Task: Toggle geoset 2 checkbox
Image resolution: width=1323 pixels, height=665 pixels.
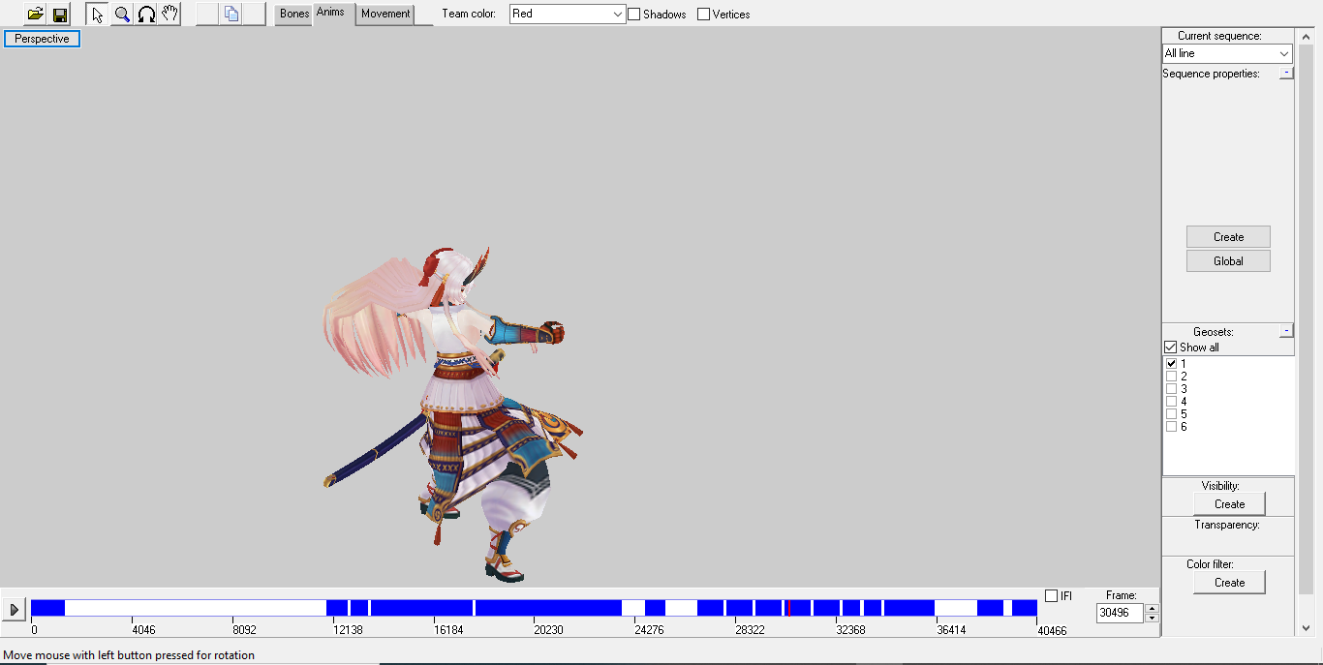Action: [x=1172, y=377]
